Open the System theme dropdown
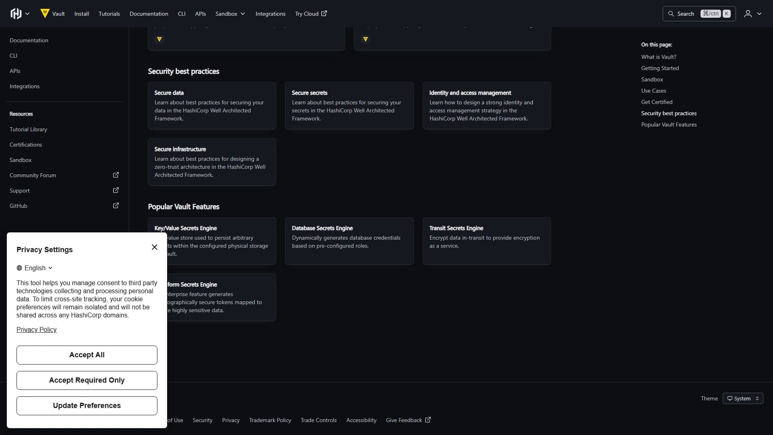The height and width of the screenshot is (435, 773). pos(743,398)
